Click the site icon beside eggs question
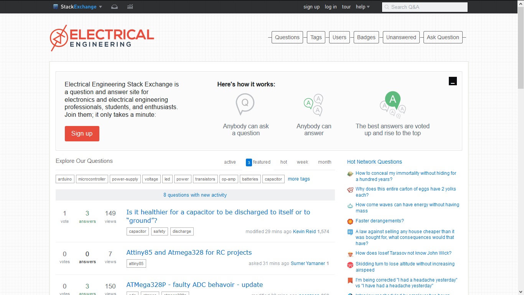 pyautogui.click(x=350, y=190)
